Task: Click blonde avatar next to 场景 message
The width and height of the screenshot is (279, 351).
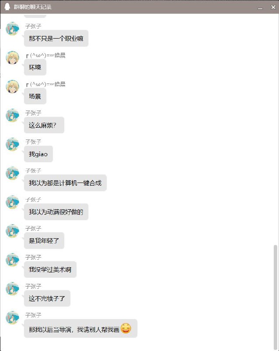Action: pos(12,86)
